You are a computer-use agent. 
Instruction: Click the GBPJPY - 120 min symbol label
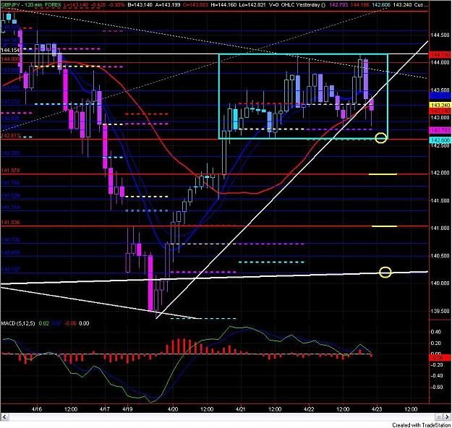tap(21, 5)
